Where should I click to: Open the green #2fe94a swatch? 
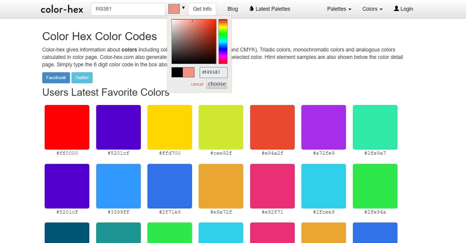tap(375, 186)
